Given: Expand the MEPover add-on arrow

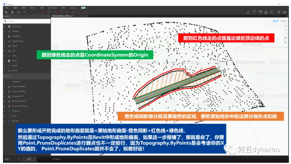Looking at the screenshot, I should pyautogui.click(x=5, y=111).
